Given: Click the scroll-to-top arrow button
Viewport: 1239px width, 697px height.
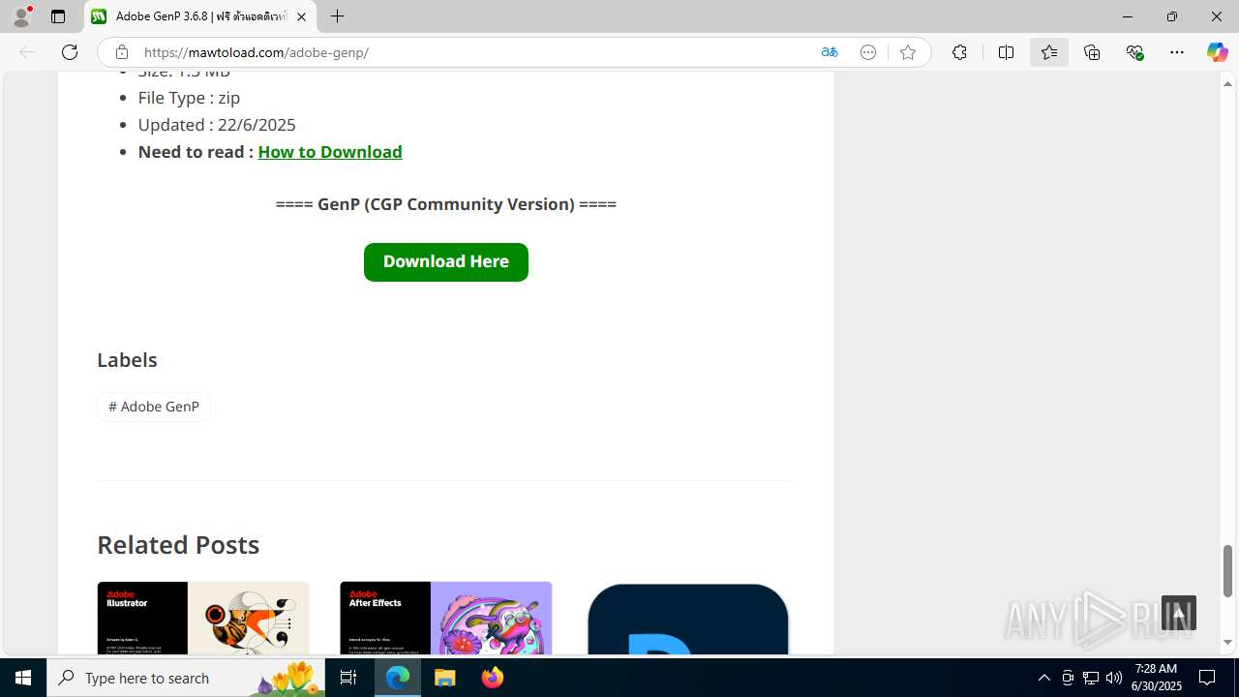Looking at the screenshot, I should 1179,613.
